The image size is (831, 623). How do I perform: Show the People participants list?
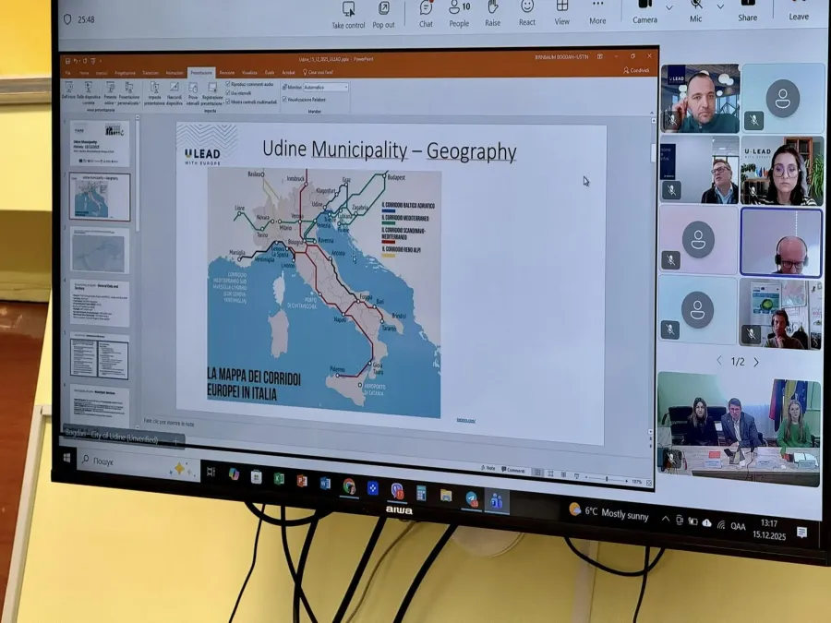tap(458, 13)
